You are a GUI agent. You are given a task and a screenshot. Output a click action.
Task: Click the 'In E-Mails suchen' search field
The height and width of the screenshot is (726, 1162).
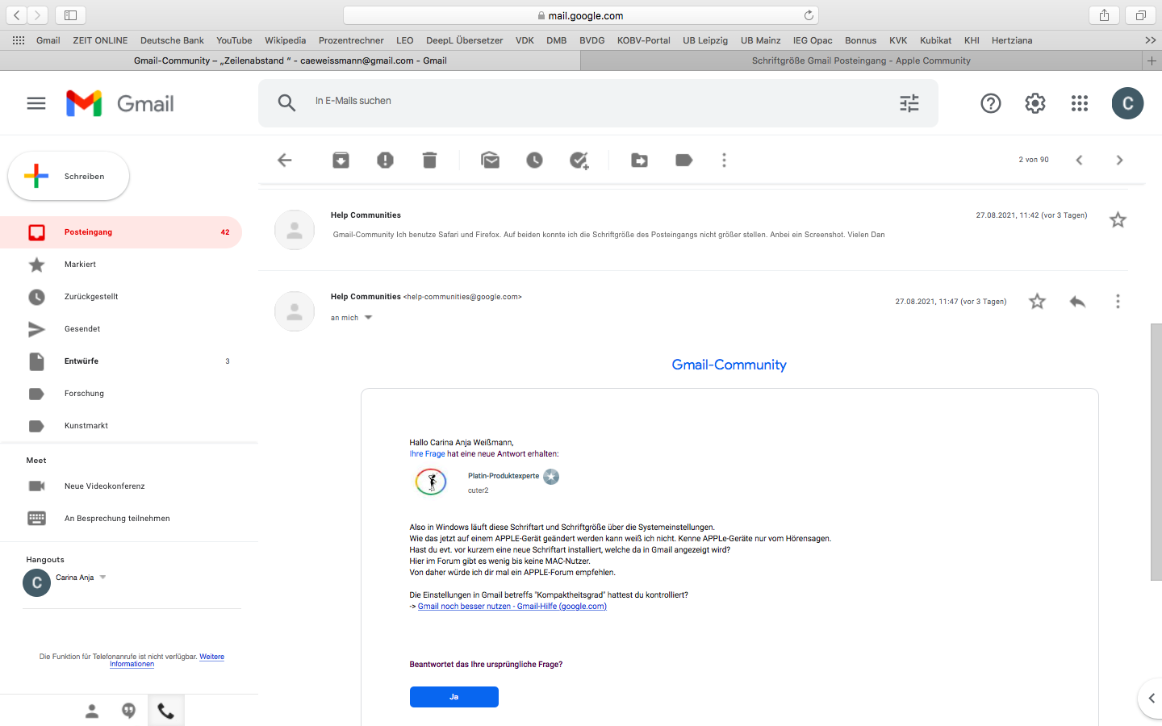(x=597, y=102)
